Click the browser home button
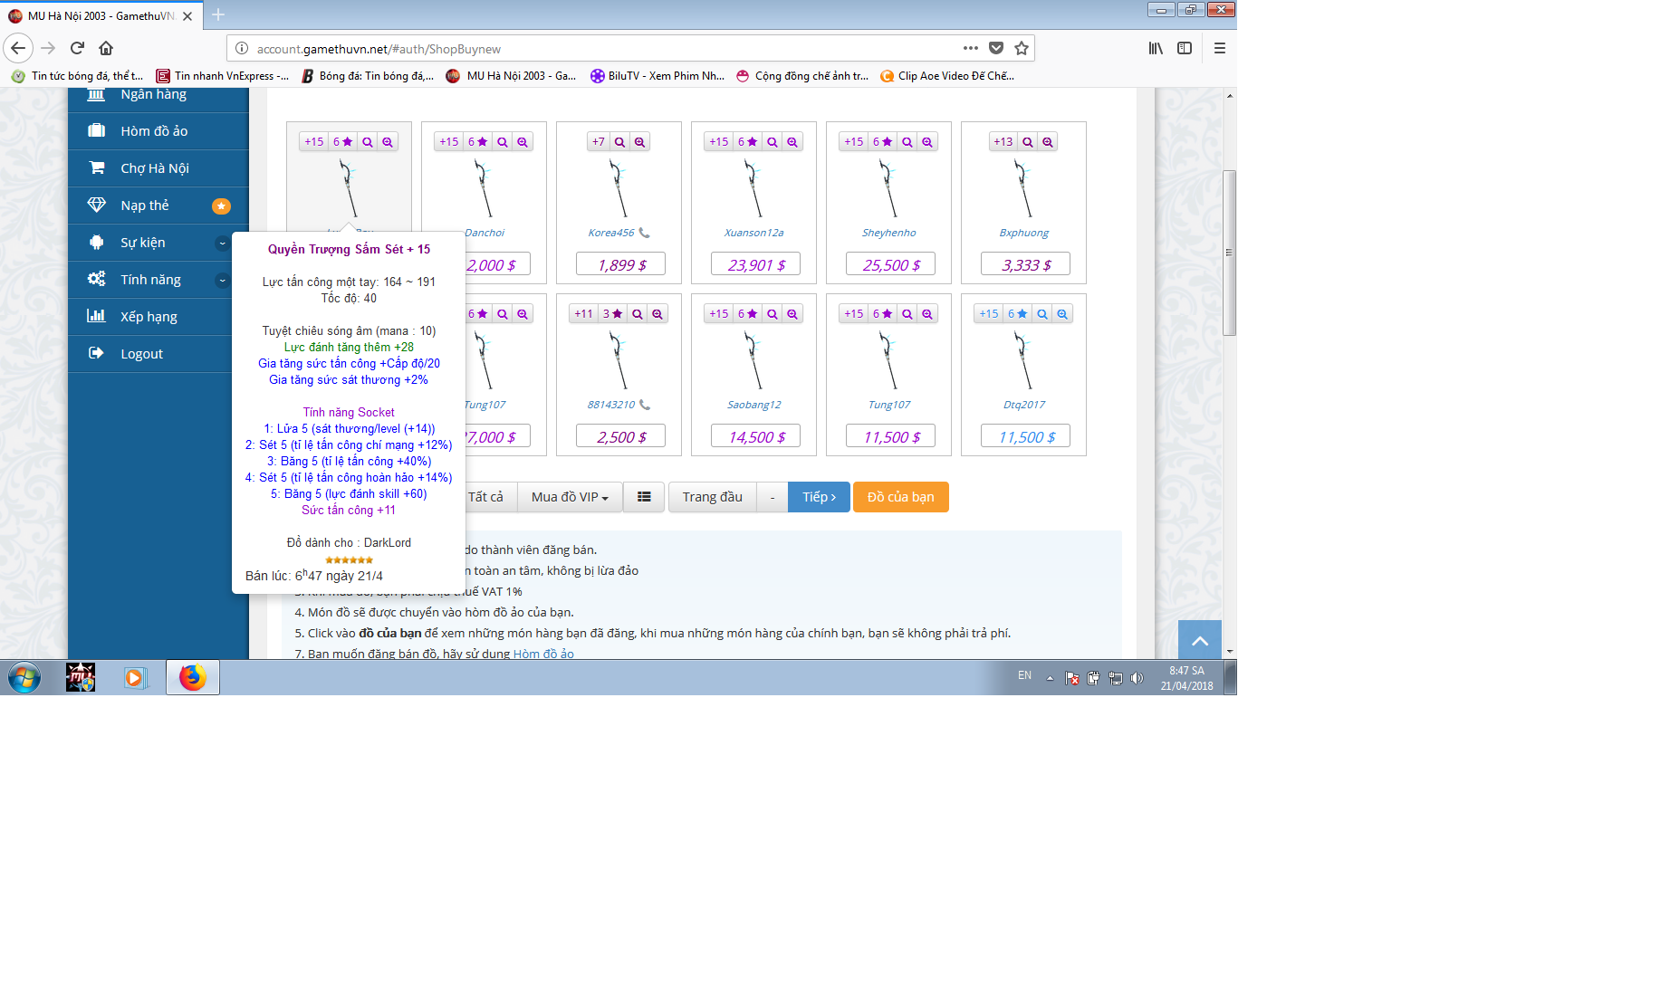1670x994 pixels. coord(106,48)
